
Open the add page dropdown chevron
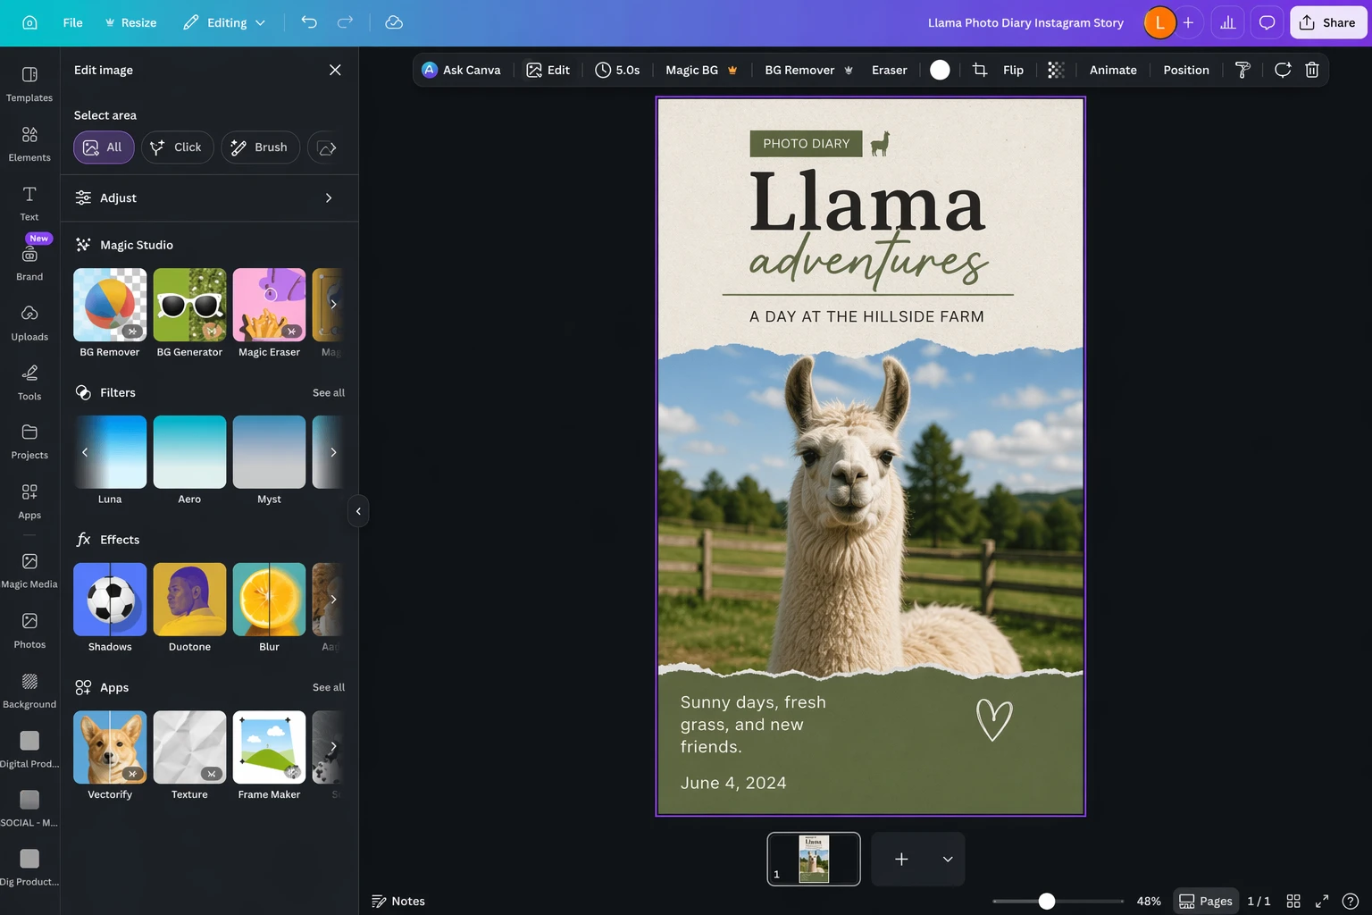(x=947, y=859)
